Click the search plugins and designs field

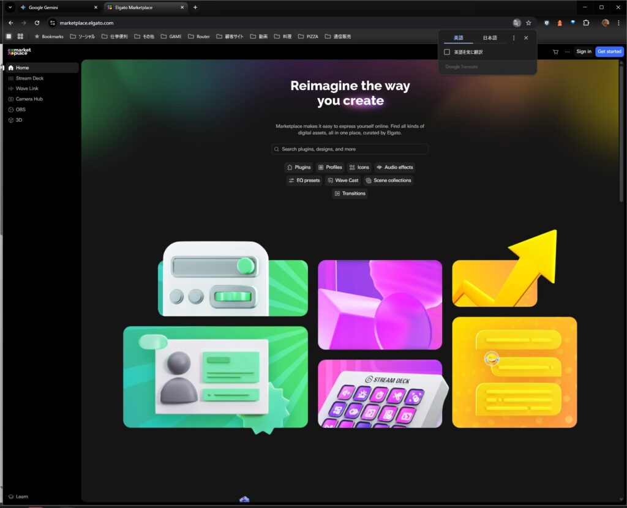click(350, 149)
